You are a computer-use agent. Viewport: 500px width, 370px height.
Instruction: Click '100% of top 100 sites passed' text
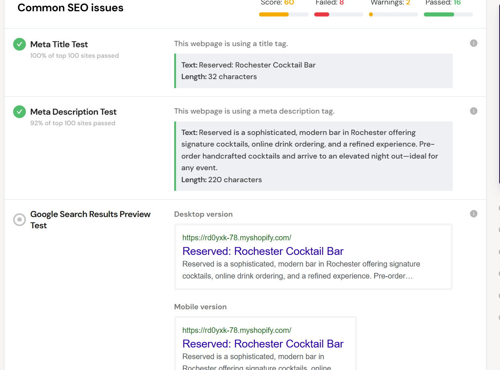(74, 55)
